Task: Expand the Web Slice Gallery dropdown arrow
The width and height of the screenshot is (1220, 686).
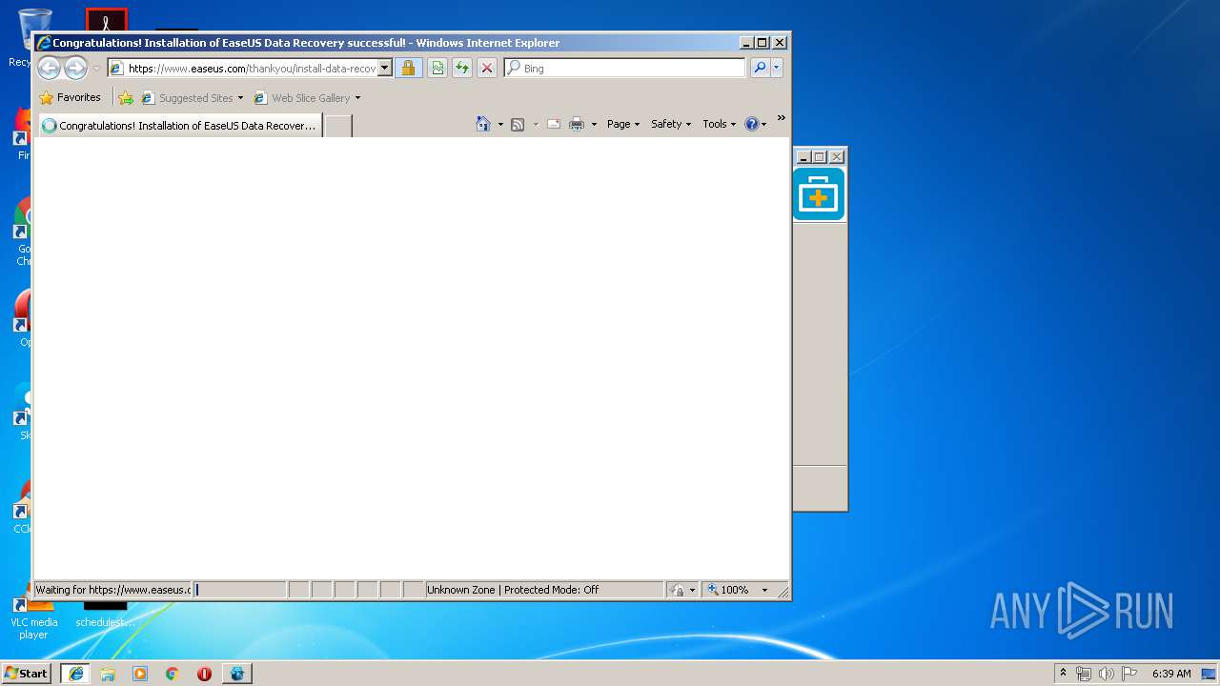Action: (357, 98)
